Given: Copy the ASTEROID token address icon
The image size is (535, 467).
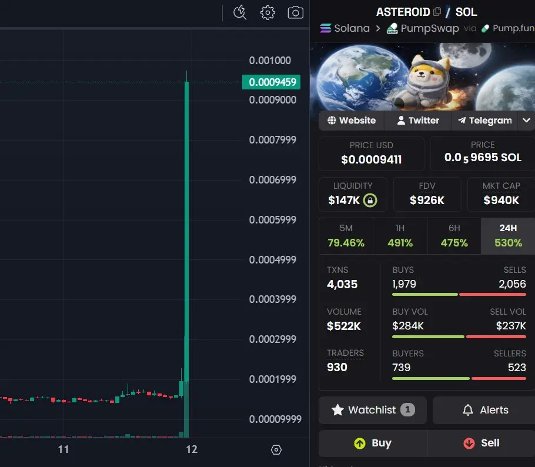Looking at the screenshot, I should [437, 12].
